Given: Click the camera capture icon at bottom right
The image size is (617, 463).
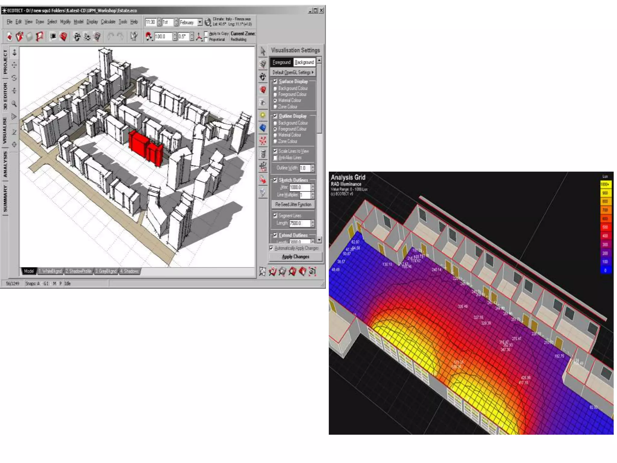Looking at the screenshot, I should (x=313, y=272).
